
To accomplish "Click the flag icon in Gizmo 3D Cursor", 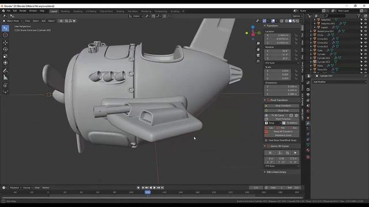I will click(x=295, y=153).
